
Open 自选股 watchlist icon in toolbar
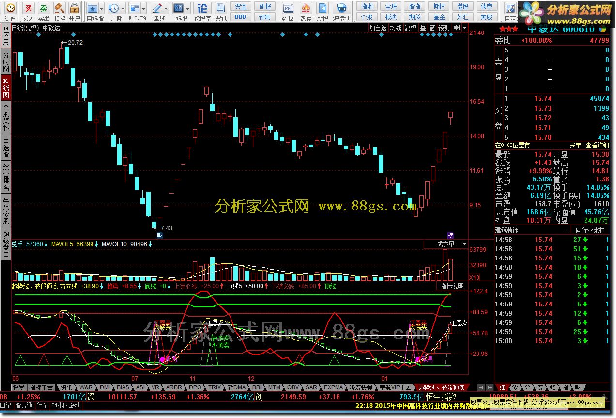(92, 8)
